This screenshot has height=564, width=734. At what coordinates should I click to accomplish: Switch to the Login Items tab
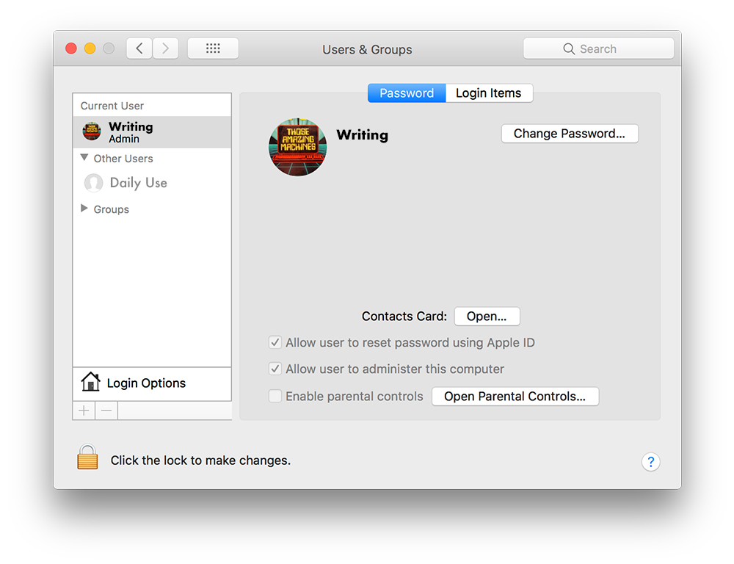point(488,93)
